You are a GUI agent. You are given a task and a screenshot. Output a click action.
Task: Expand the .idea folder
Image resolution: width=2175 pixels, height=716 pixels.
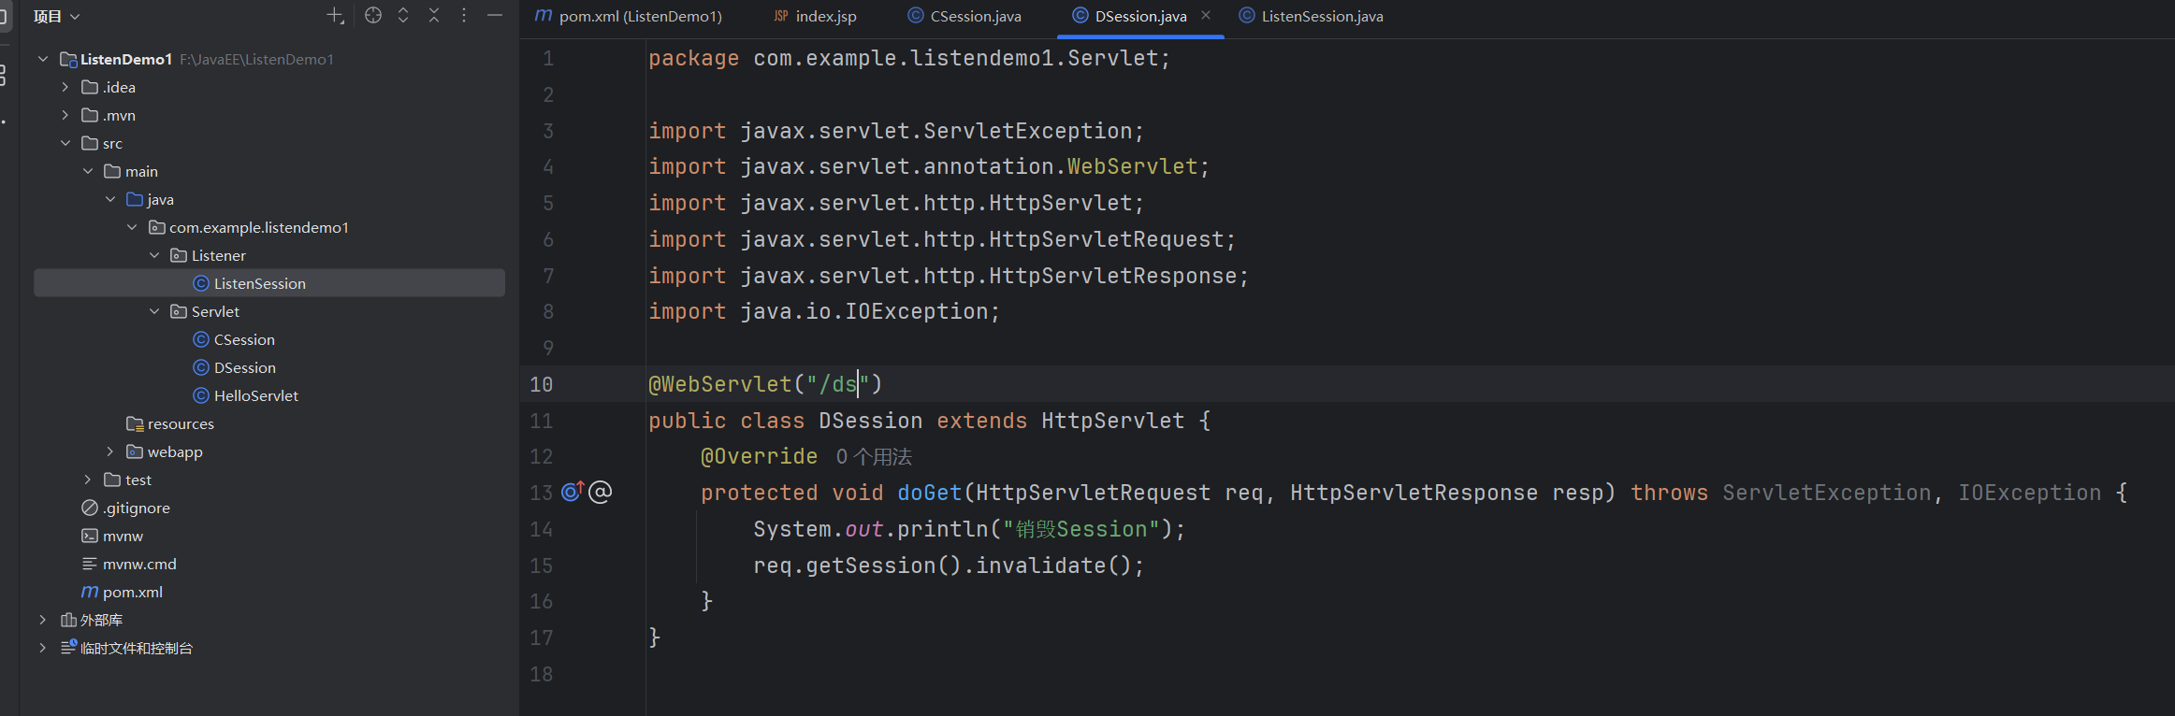(65, 87)
